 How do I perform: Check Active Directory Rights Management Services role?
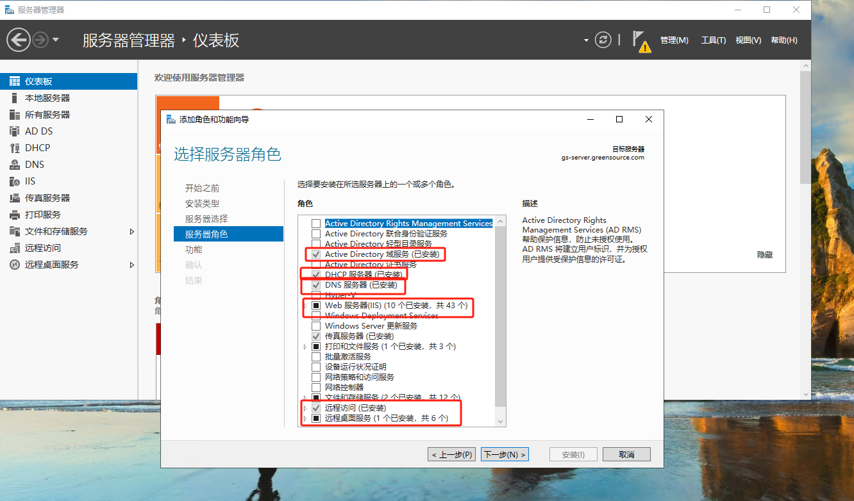(x=315, y=224)
